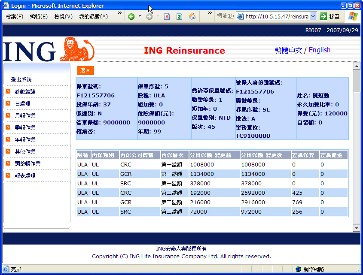Click the arrow icon beside 報表處理
The image size is (363, 275).
8,175
